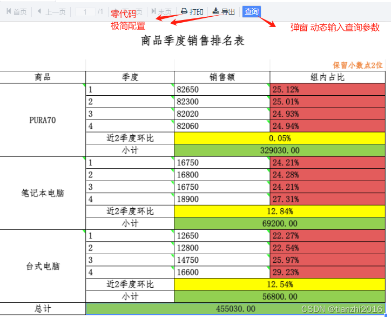
Task: Select the 商品季度销售排名表 title
Action: pyautogui.click(x=193, y=41)
